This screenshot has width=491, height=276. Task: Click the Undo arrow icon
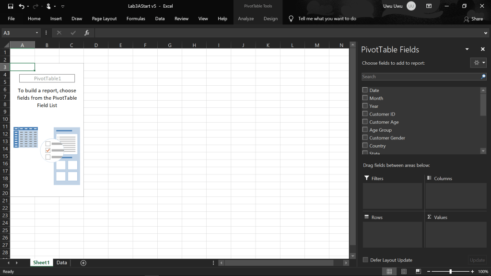21,6
